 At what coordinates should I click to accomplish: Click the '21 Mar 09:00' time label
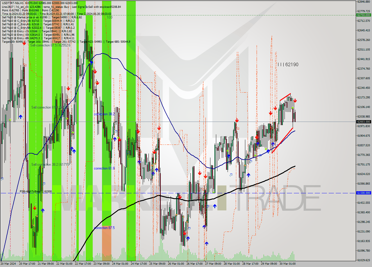[46, 264]
